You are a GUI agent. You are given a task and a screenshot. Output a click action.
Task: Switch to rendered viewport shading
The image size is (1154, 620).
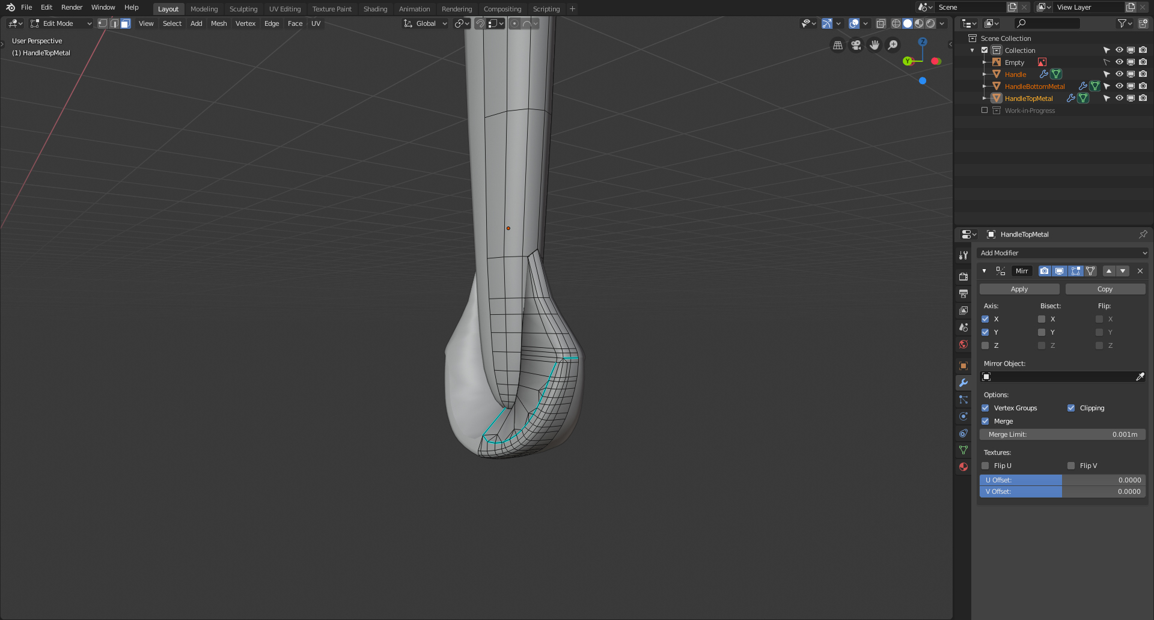tap(930, 23)
